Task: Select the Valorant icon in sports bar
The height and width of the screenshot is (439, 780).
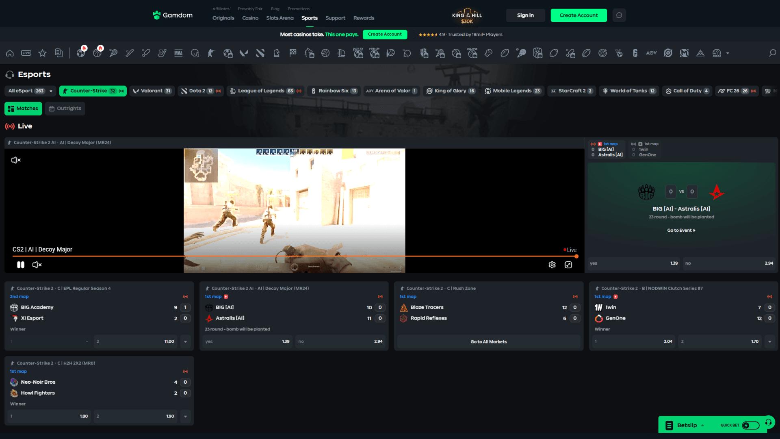Action: tap(244, 53)
